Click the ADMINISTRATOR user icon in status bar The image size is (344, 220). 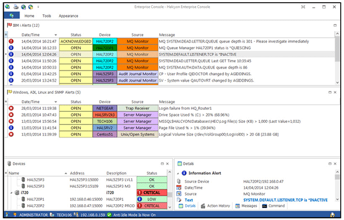click(15, 215)
